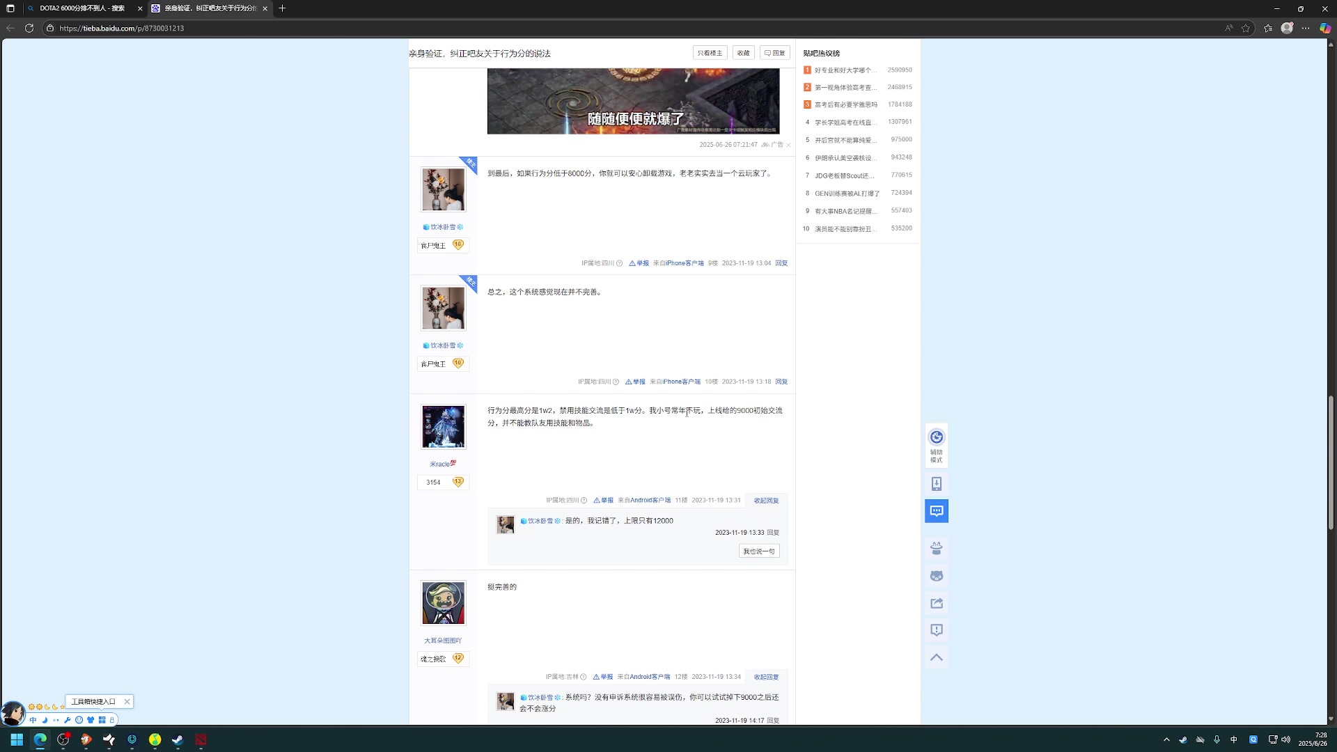Image resolution: width=1337 pixels, height=752 pixels.
Task: Click the Read Aloud icon in address bar
Action: (x=1228, y=28)
